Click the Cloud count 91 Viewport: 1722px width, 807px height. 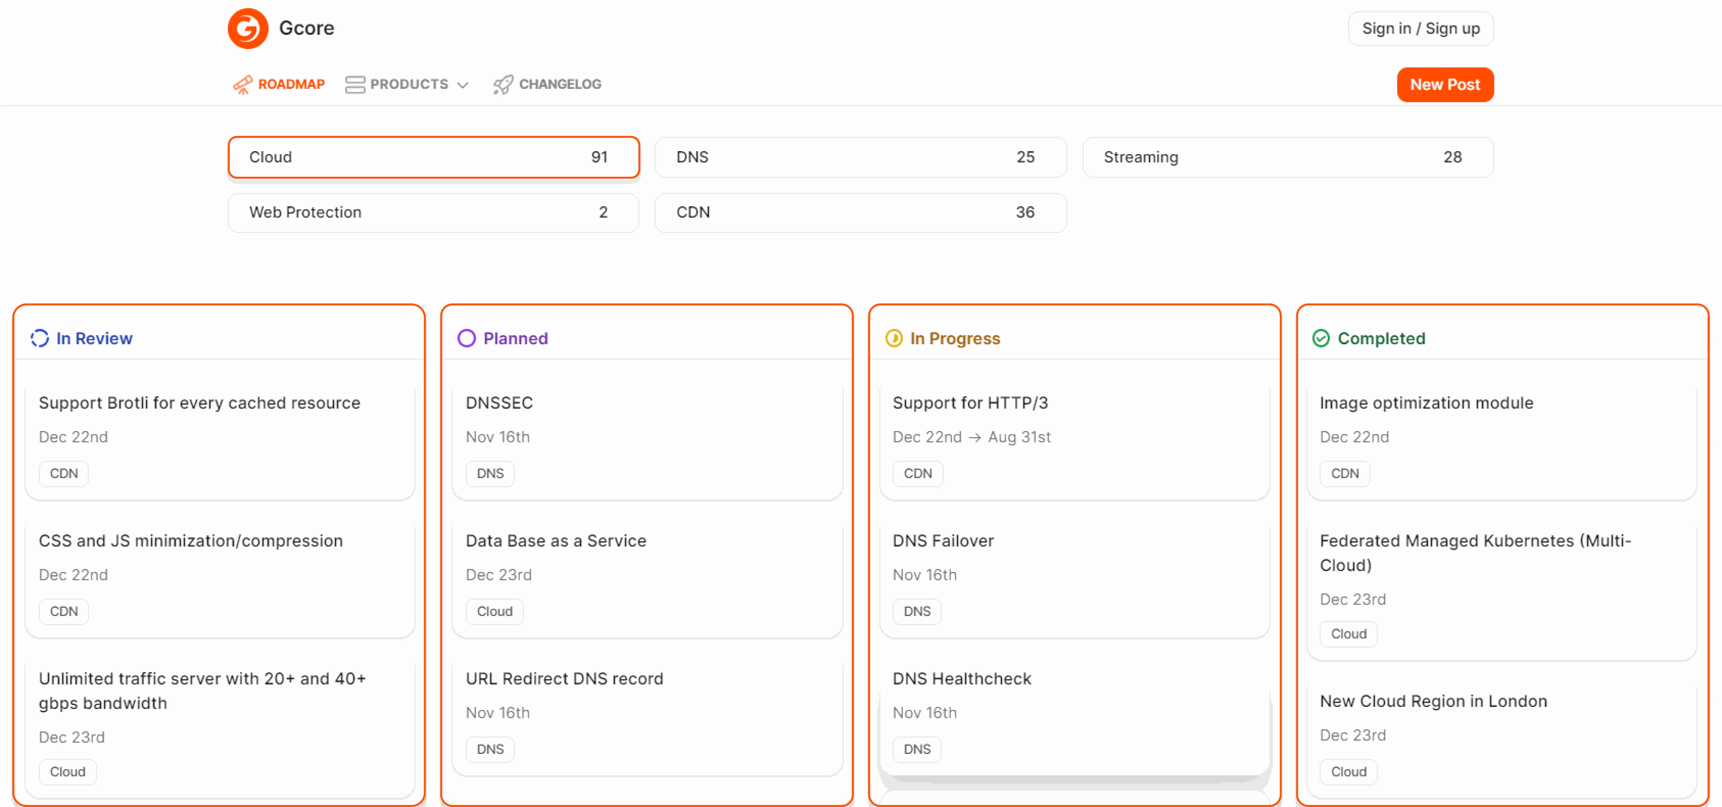coord(599,157)
